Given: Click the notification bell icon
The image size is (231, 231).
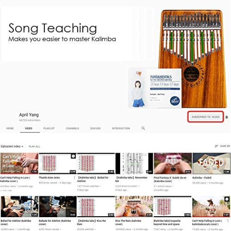Looking at the screenshot, I should (x=227, y=117).
